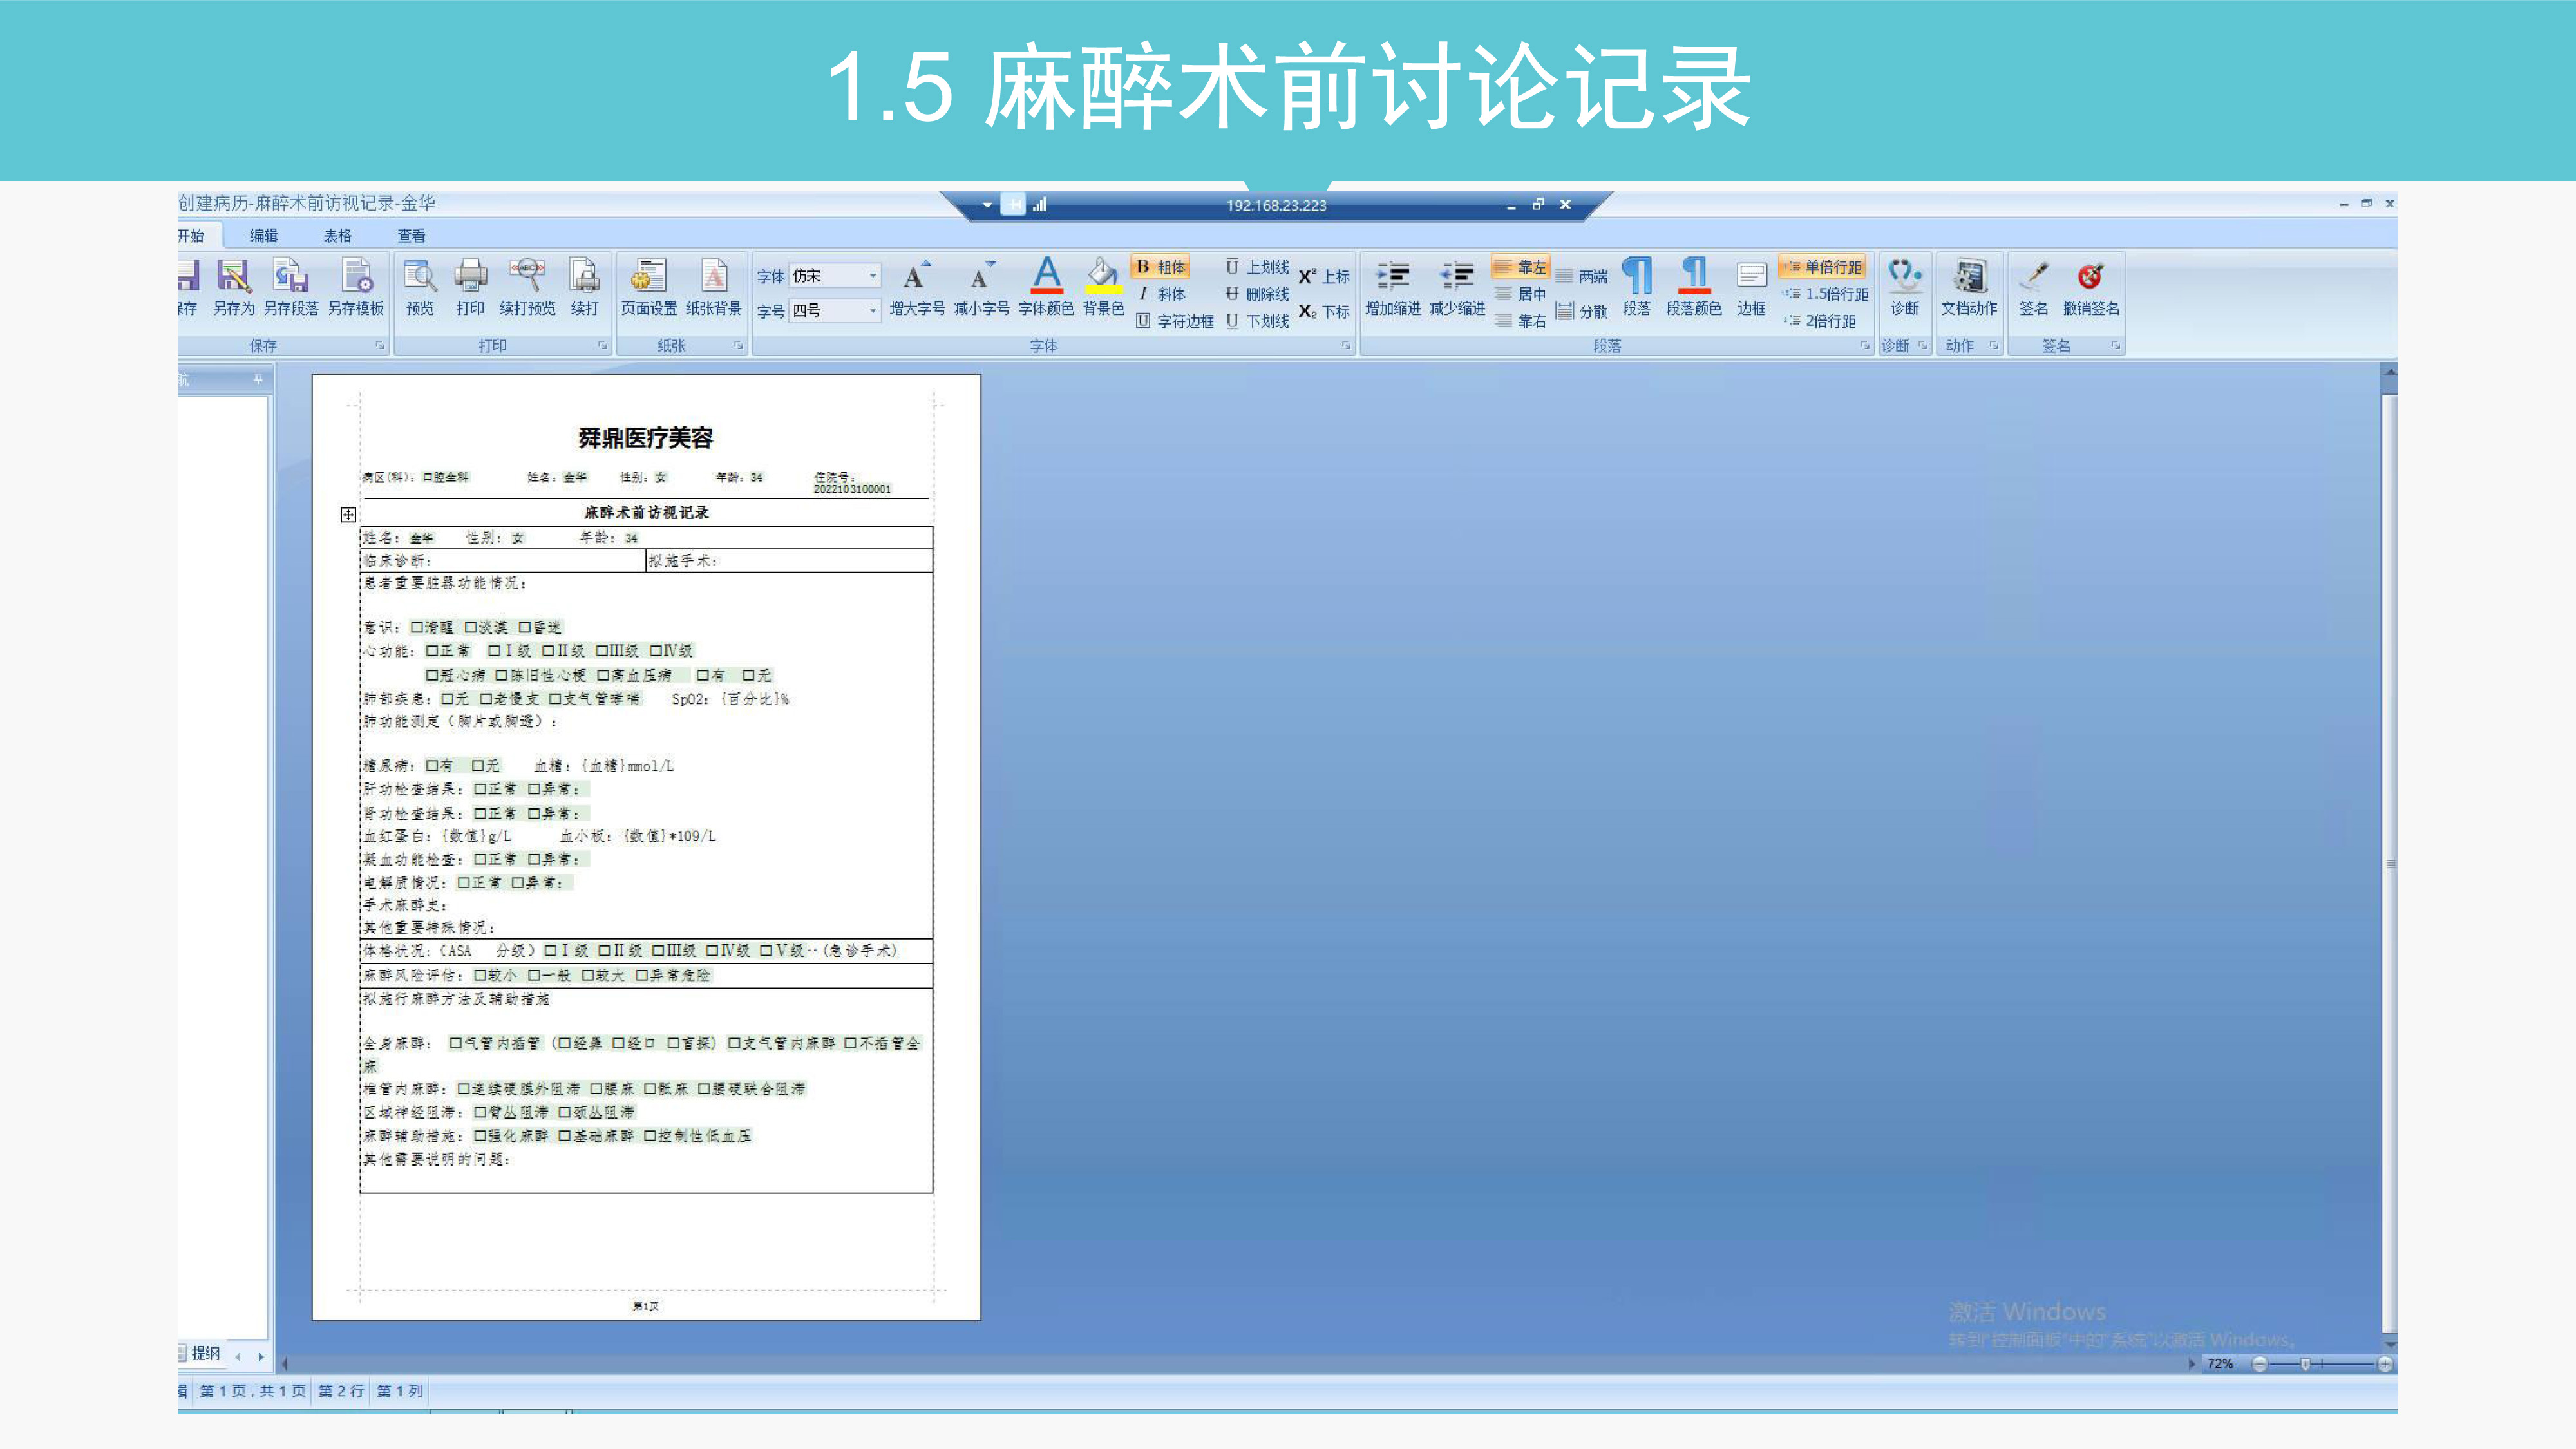
Task: Click the 撤销签名 revoke signature icon
Action: (x=2091, y=287)
